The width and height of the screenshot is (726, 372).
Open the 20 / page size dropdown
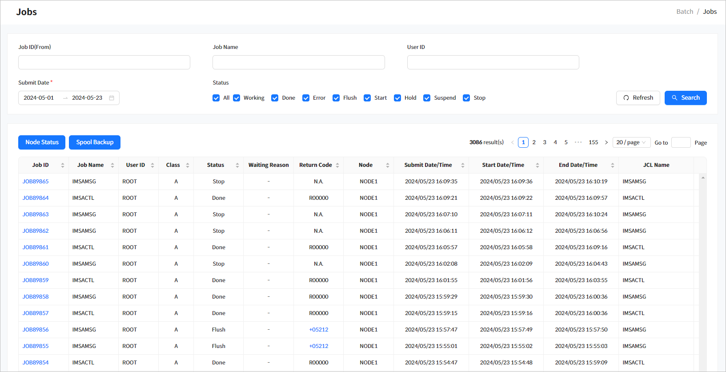pos(631,142)
